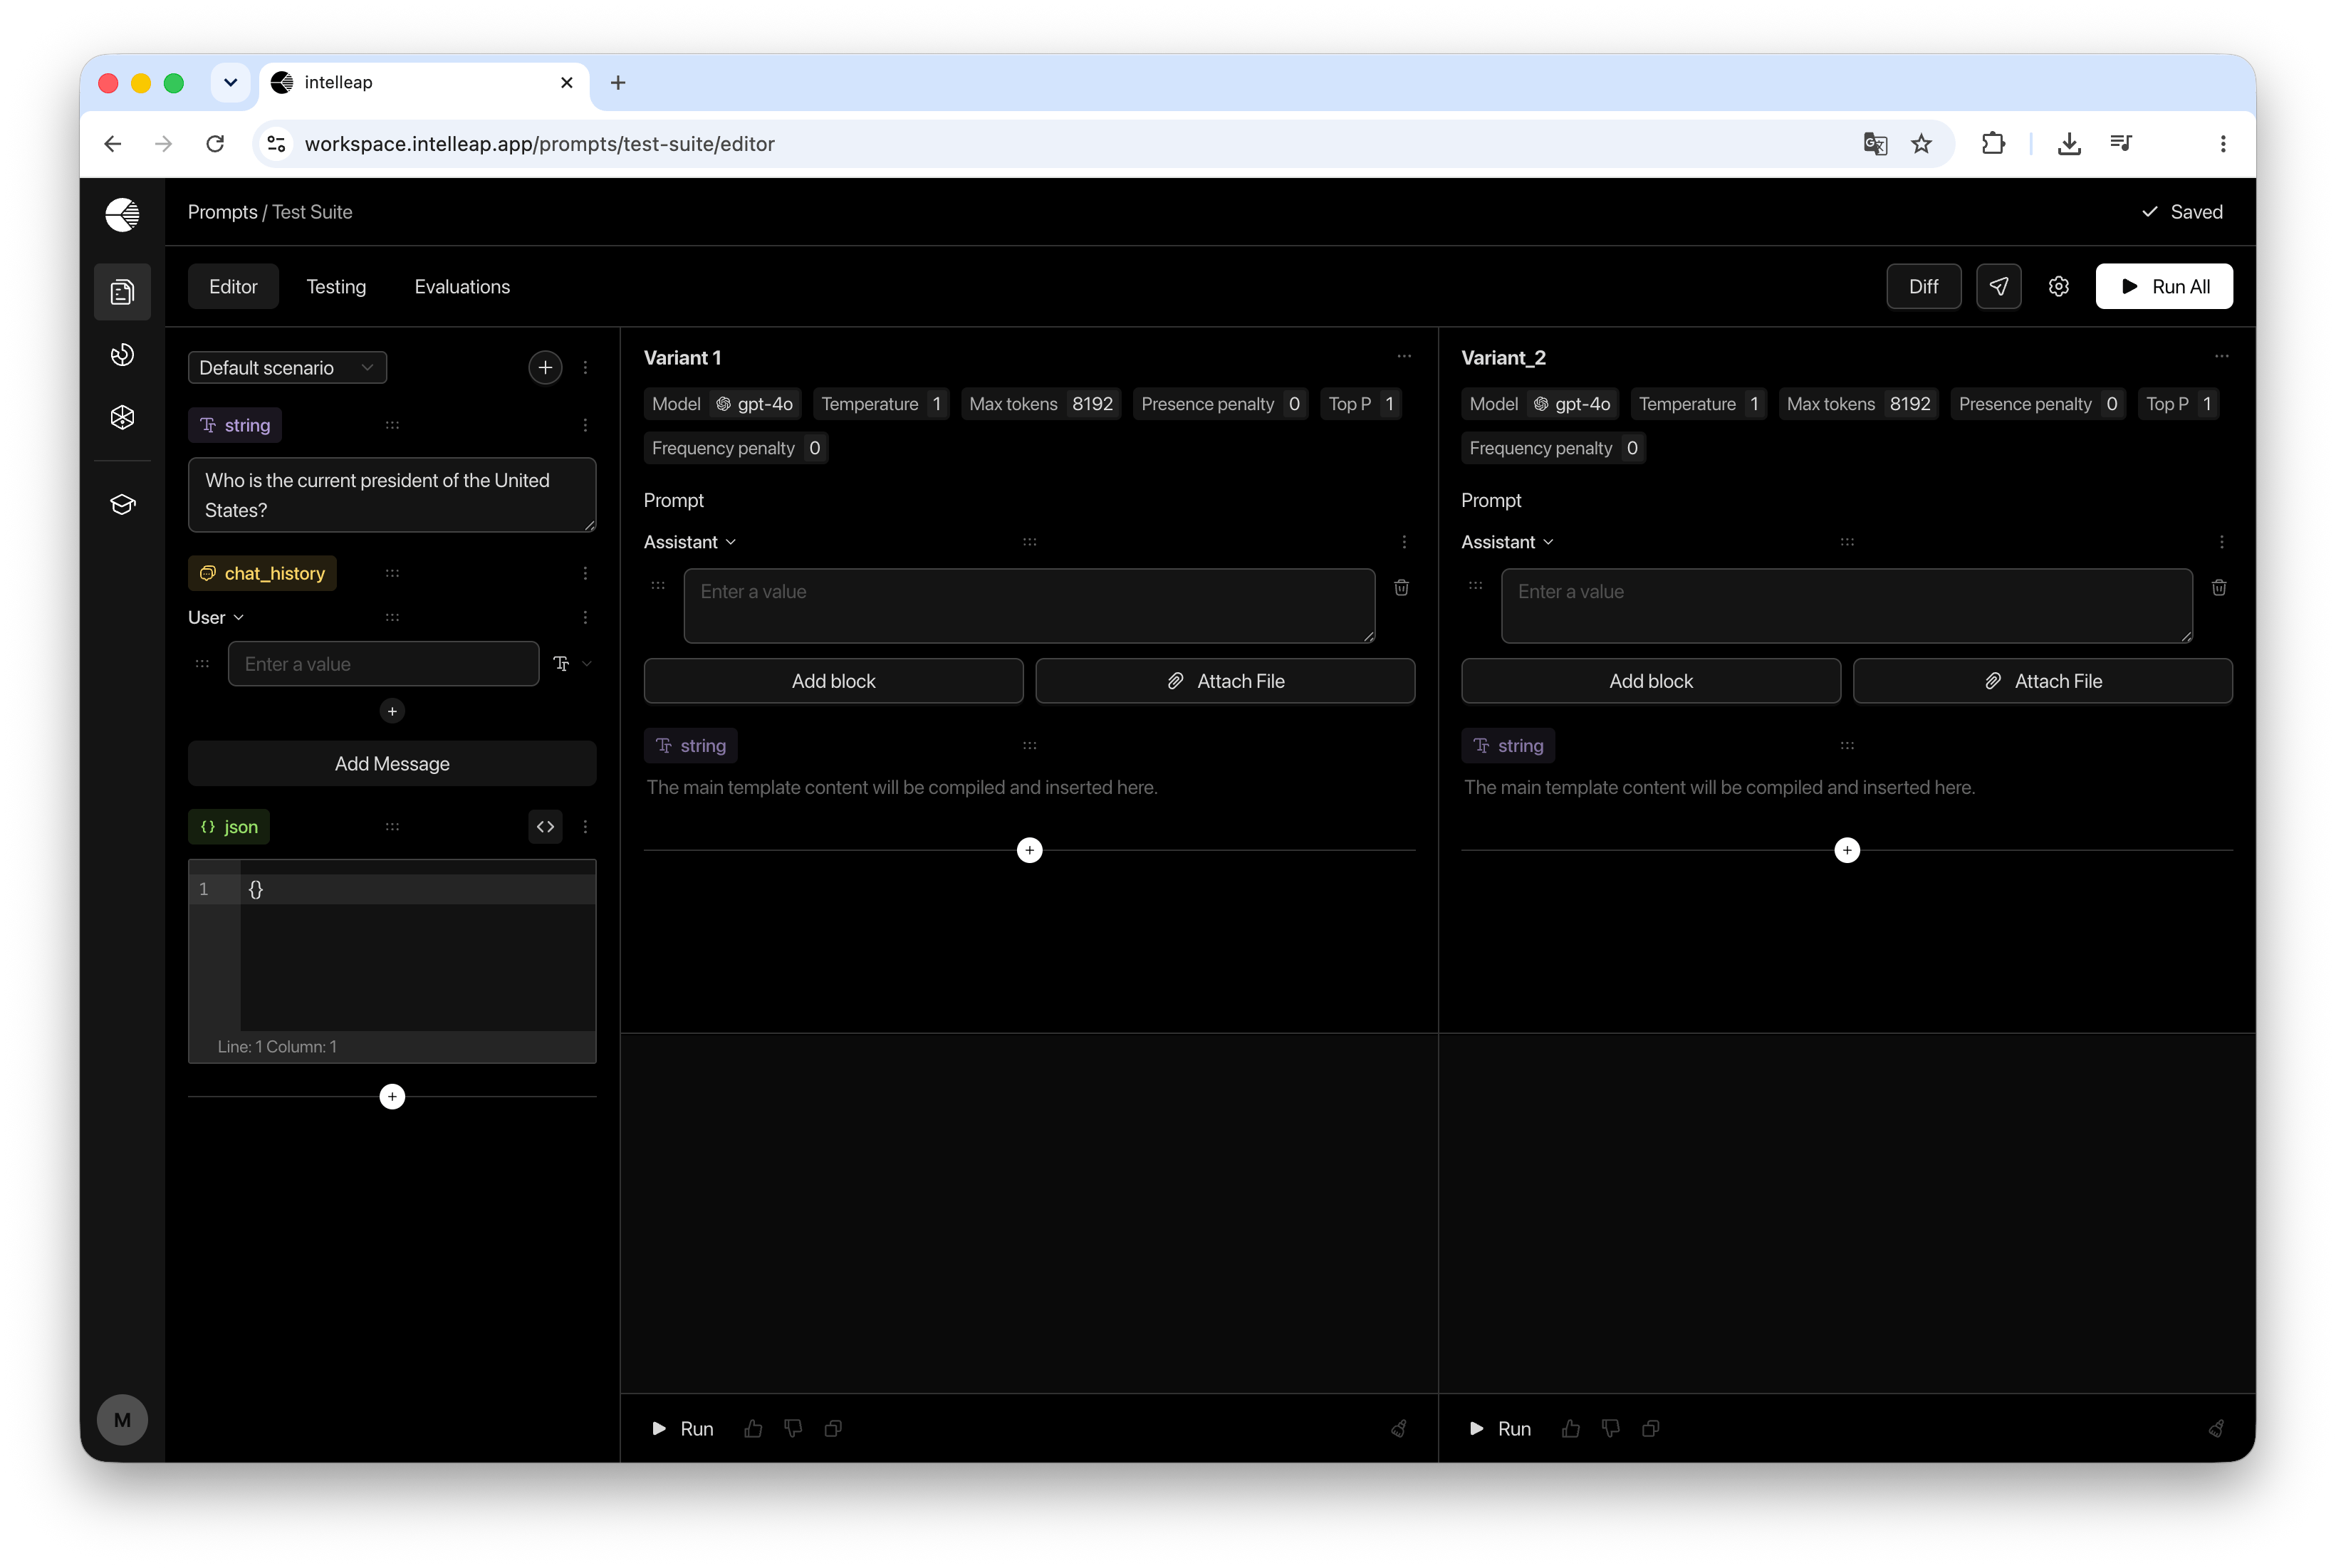
Task: Switch to the Testing tab
Action: (x=336, y=287)
